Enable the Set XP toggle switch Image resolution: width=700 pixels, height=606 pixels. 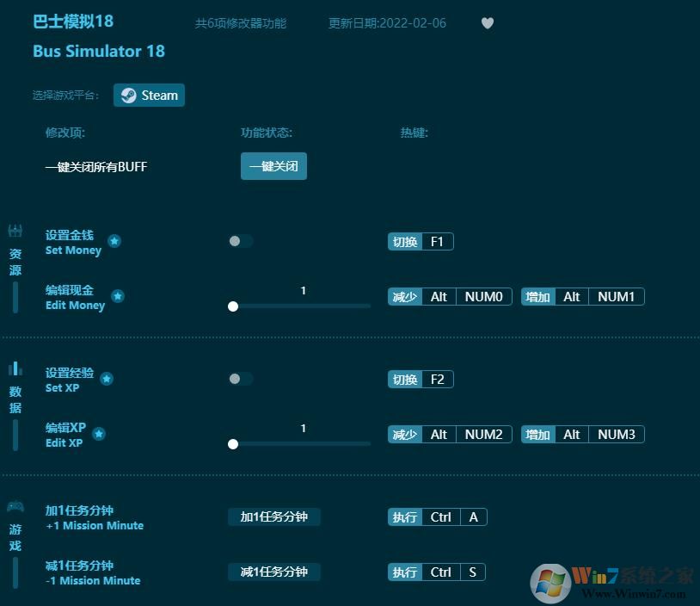coord(240,379)
